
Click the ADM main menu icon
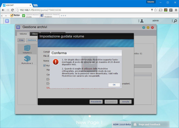click(7, 21)
